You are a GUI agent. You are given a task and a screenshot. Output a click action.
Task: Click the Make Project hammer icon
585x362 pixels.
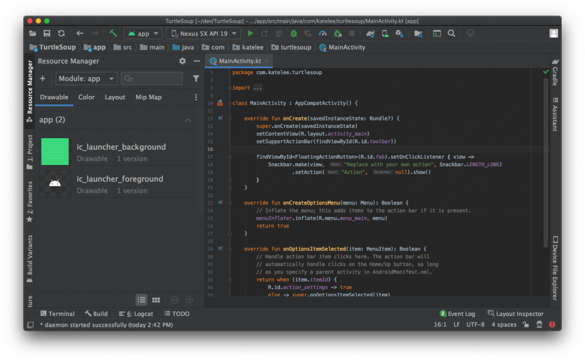coord(113,34)
